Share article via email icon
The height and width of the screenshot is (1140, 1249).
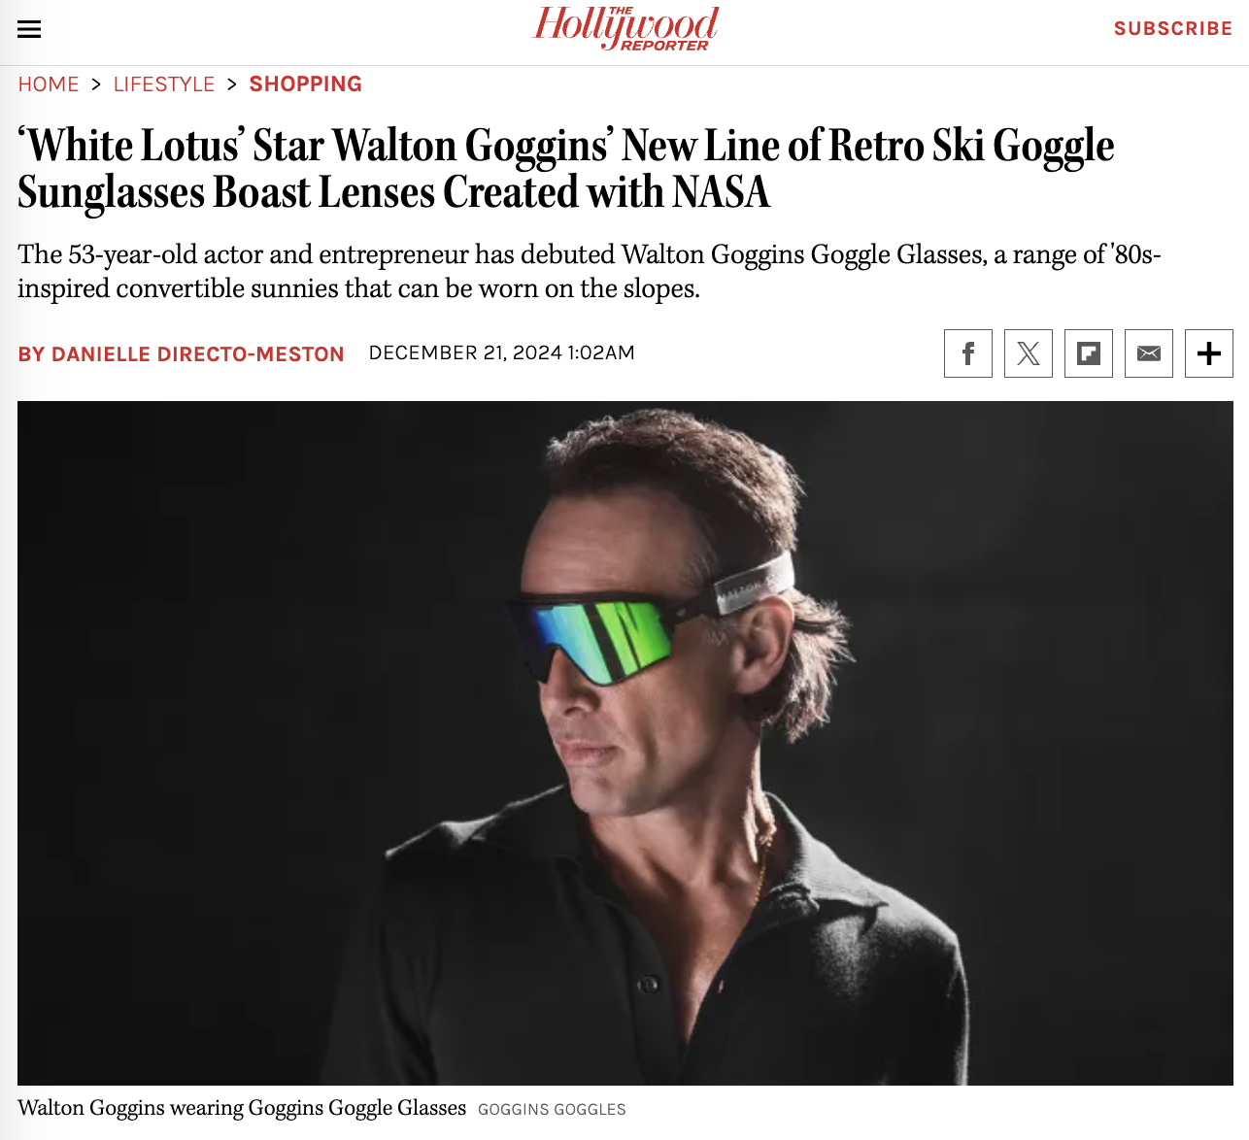tap(1149, 353)
